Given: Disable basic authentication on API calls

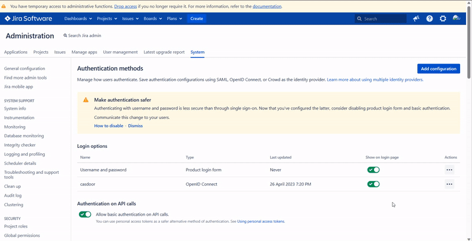Looking at the screenshot, I should tap(85, 214).
